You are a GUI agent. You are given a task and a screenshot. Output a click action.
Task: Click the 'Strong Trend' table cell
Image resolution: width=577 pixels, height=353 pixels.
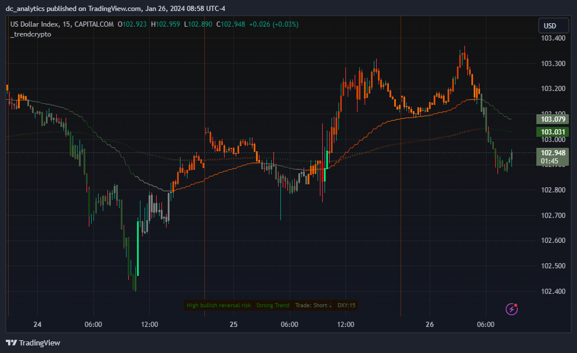click(x=273, y=305)
